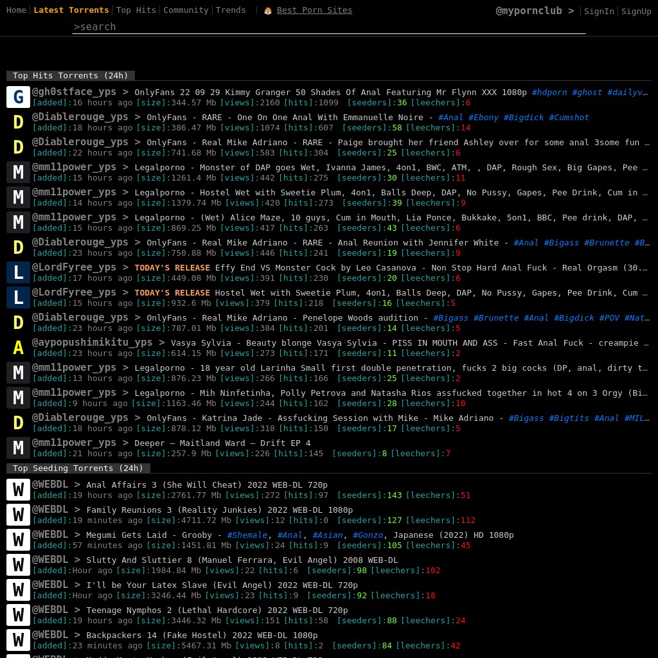Image resolution: width=658 pixels, height=658 pixels.
Task: Click the A avatar for aypopushimikitu_yps
Action: coord(18,348)
